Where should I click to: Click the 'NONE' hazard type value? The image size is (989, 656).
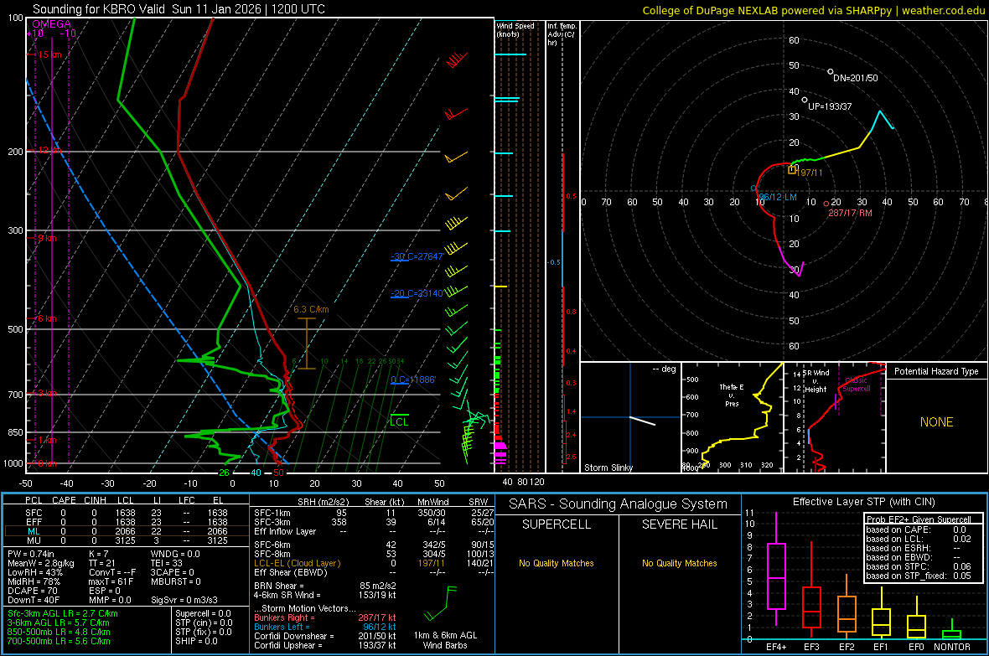point(936,422)
